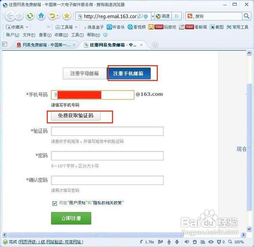
Task: Go to homepage via the blue house icon
Action: pyautogui.click(x=41, y=16)
